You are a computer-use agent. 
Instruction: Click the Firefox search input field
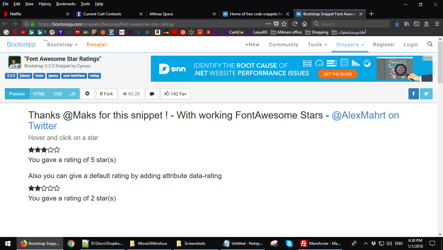click(353, 24)
